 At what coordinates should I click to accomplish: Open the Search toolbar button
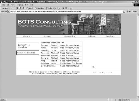[x=30, y=8]
